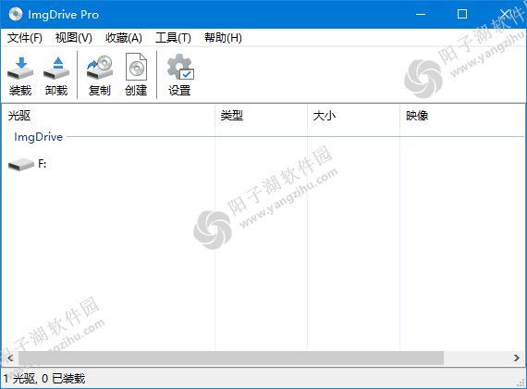Sort by the 大小 column header
Viewport: 527px width, 389px height.
(x=353, y=116)
